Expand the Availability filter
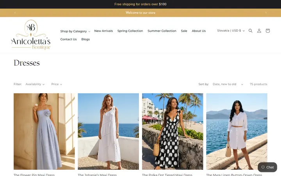Viewport: 281px width, 176px height. pyautogui.click(x=35, y=84)
